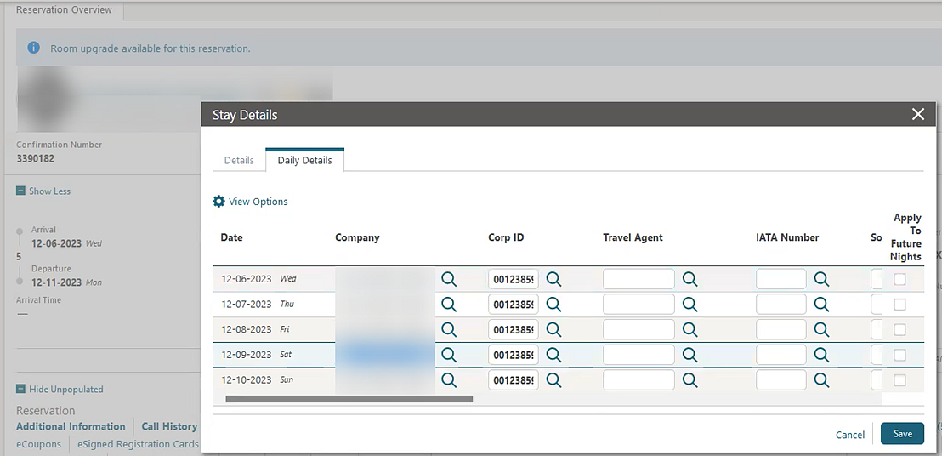Check Apply To Future Nights for 12-08-2023
The width and height of the screenshot is (942, 456).
[x=899, y=330]
